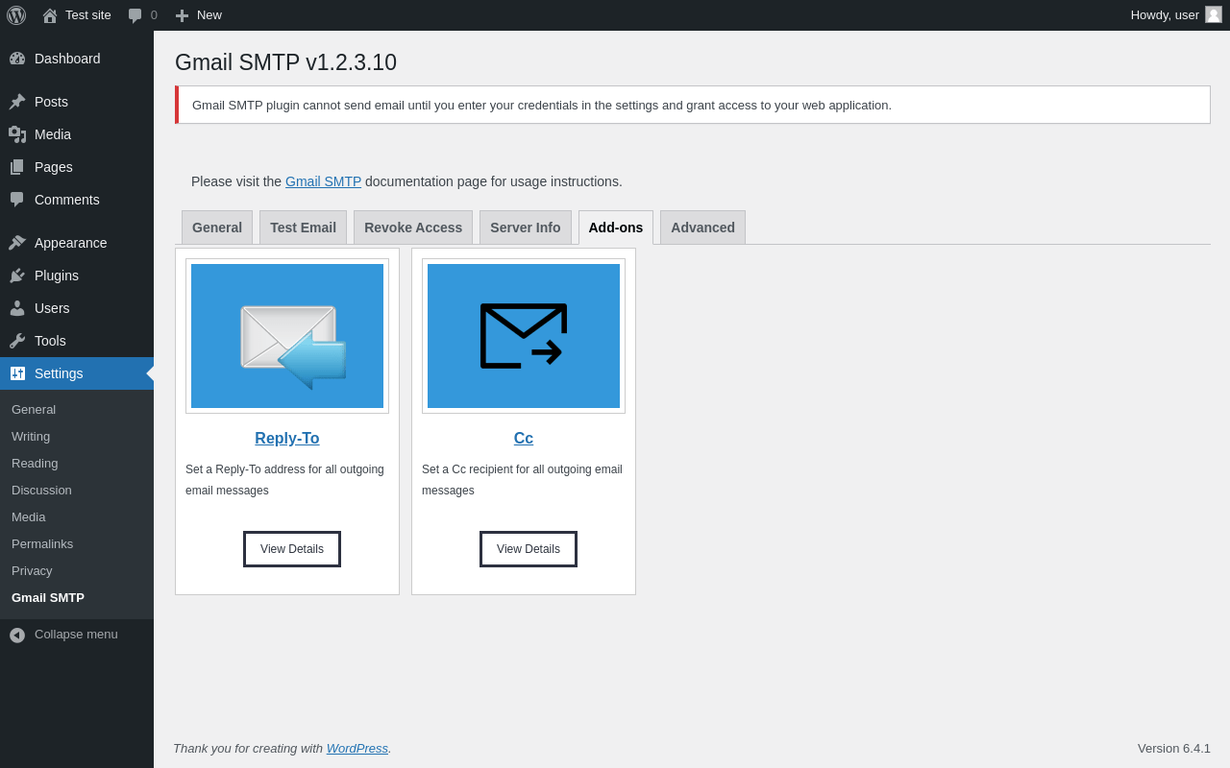The height and width of the screenshot is (768, 1230).
Task: Open the Server Info tab
Action: [526, 228]
